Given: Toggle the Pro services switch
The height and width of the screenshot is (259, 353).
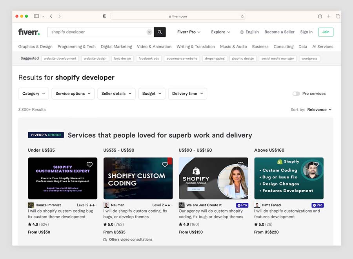Looking at the screenshot, I should click(296, 94).
